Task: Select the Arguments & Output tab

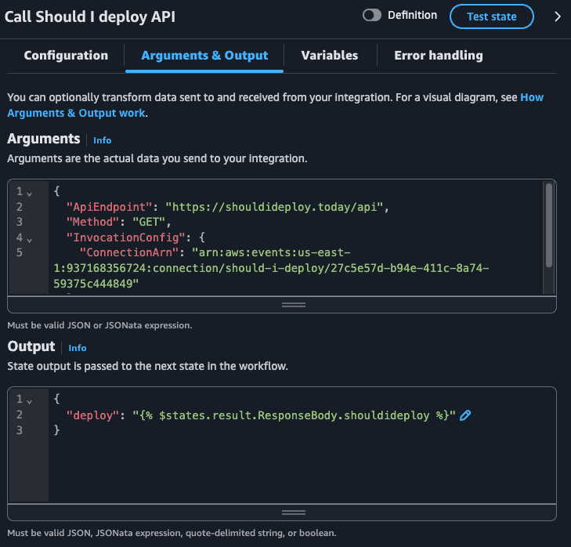Action: 204,56
